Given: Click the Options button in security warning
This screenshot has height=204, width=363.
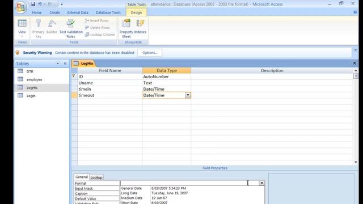Looking at the screenshot, I should pyautogui.click(x=150, y=53).
